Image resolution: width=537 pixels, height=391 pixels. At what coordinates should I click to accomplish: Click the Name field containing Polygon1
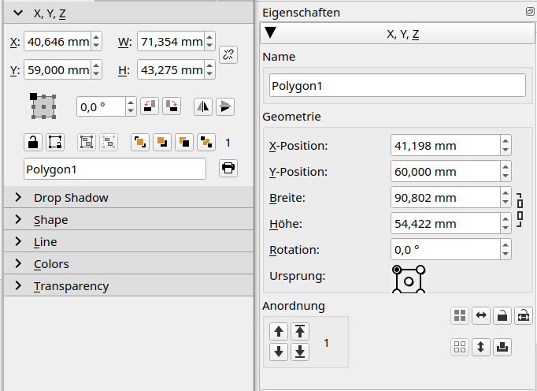(x=397, y=85)
